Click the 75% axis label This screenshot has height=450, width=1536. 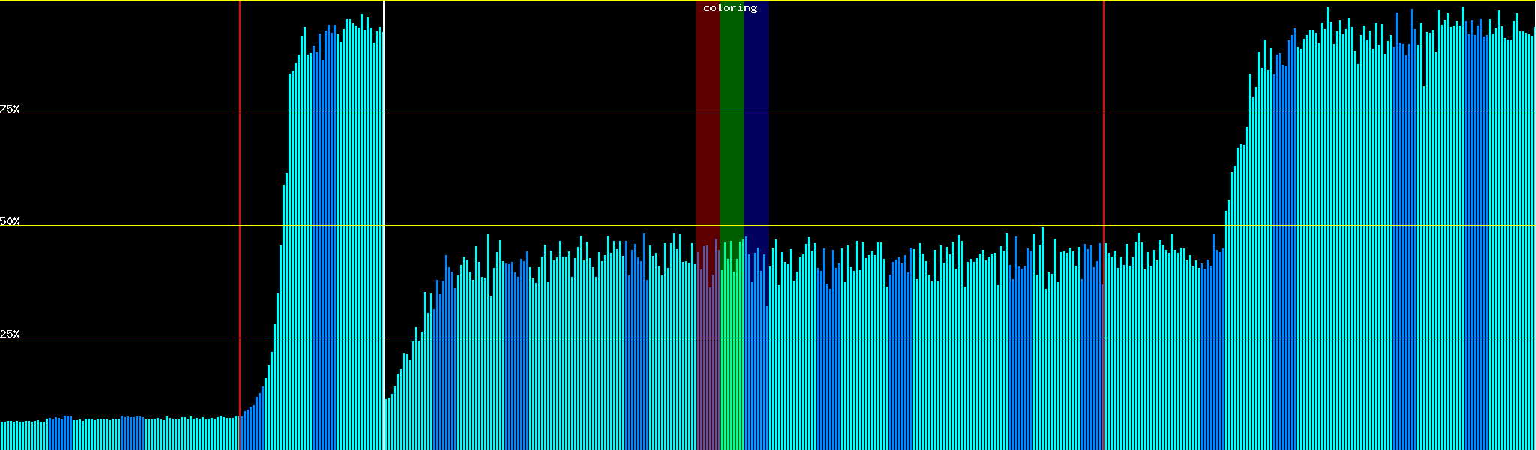[x=10, y=109]
